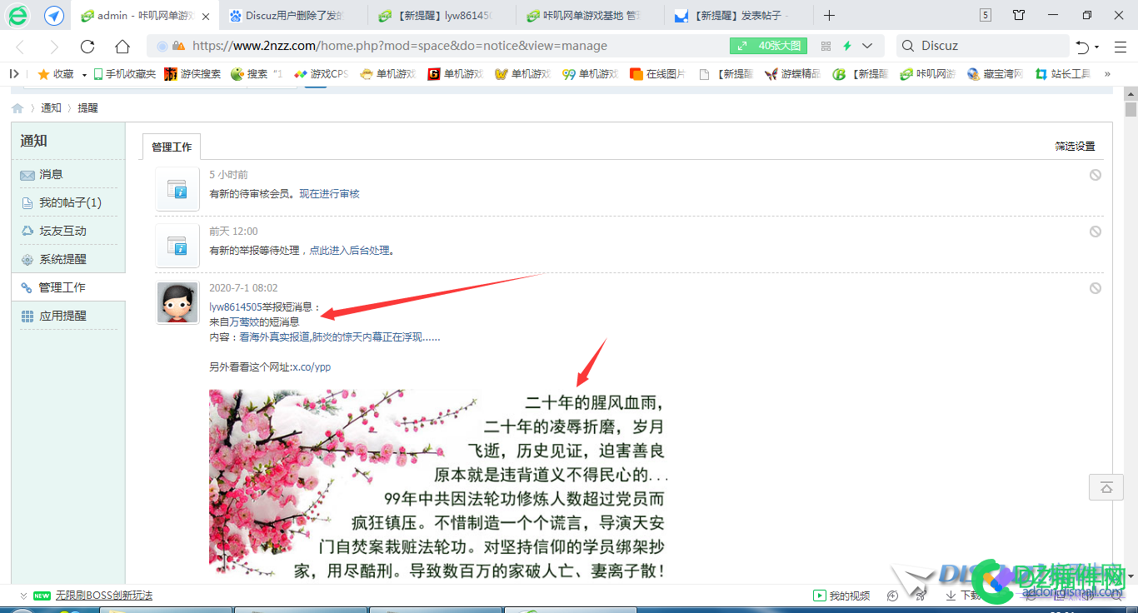Image resolution: width=1138 pixels, height=613 pixels.
Task: Close the admin - 咔叽网单游戏 tab
Action: [206, 17]
